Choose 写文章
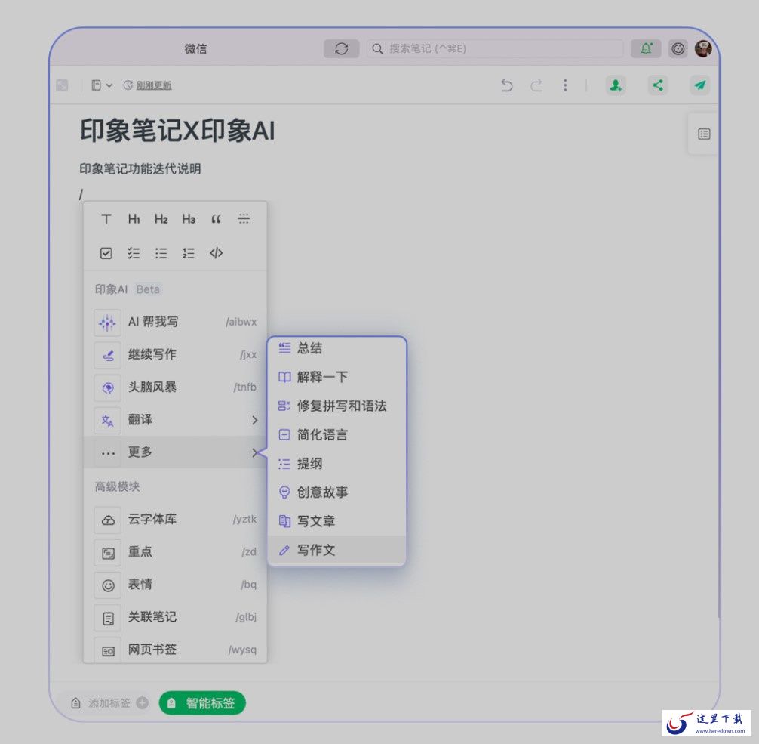 tap(337, 521)
